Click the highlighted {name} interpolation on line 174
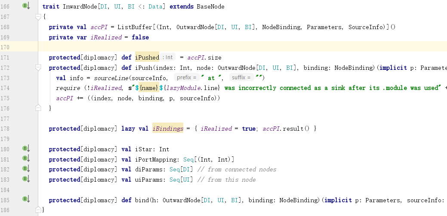This screenshot has width=447, height=216. point(149,88)
